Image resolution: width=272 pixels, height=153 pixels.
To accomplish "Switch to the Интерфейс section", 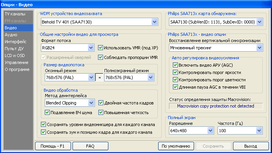I will point(18,42).
